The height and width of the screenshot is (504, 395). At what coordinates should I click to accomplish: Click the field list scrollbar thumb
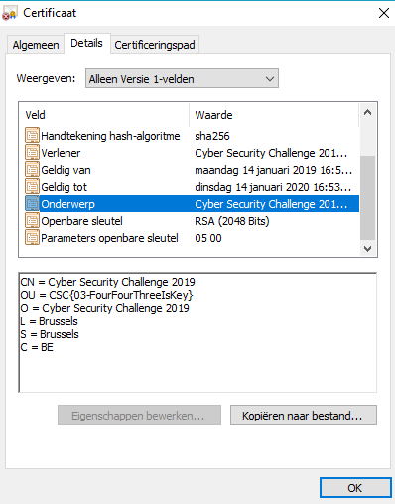367,198
